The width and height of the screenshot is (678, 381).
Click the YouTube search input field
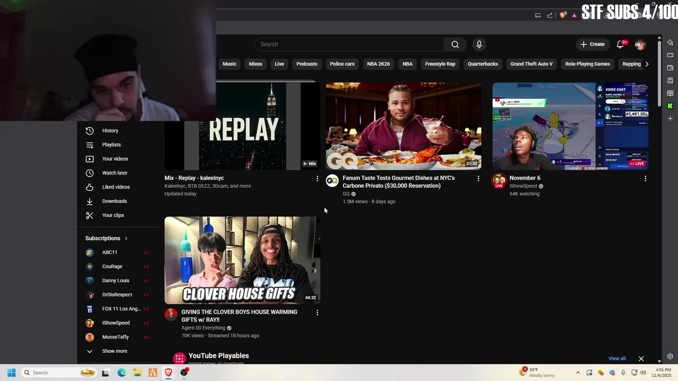point(350,44)
